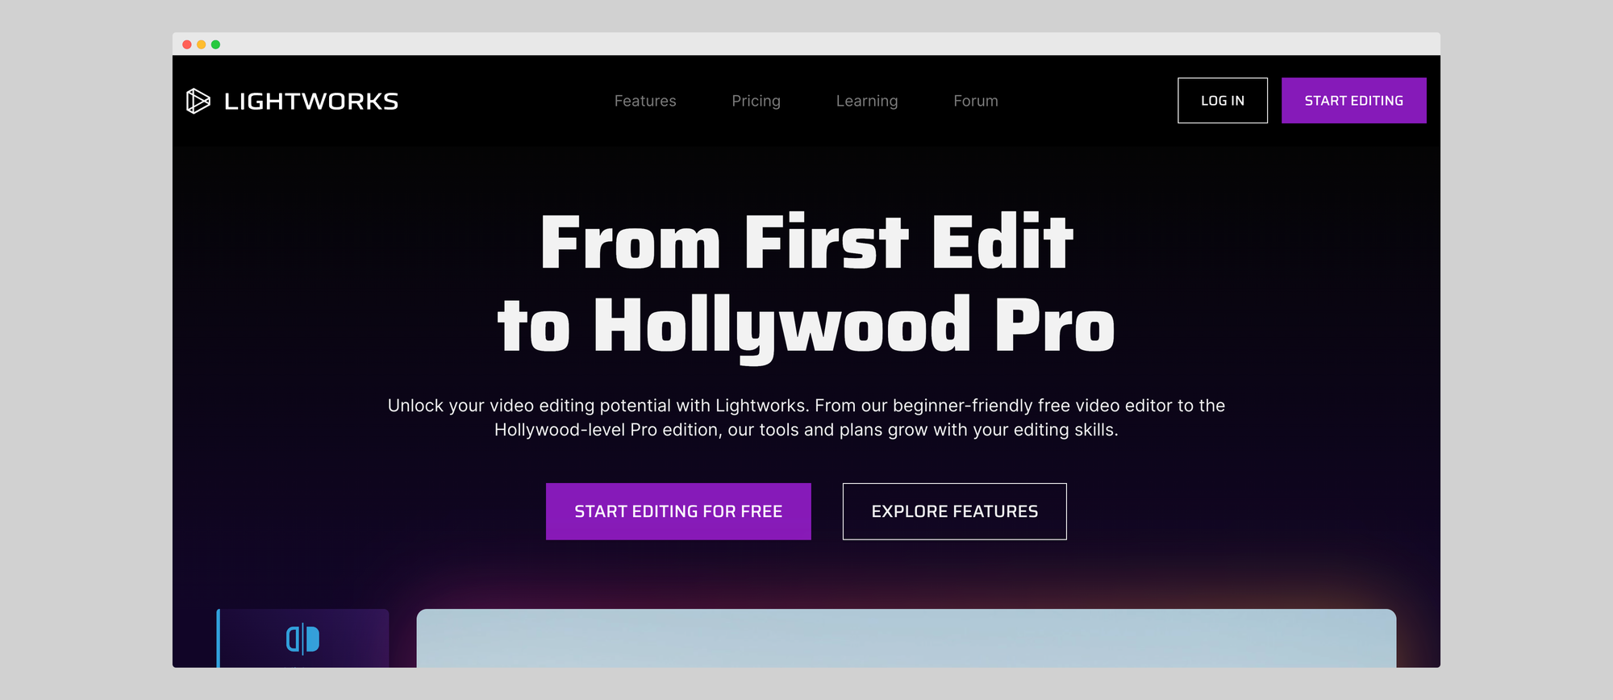Click the hero description paragraph text
The width and height of the screenshot is (1613, 700).
pos(806,418)
